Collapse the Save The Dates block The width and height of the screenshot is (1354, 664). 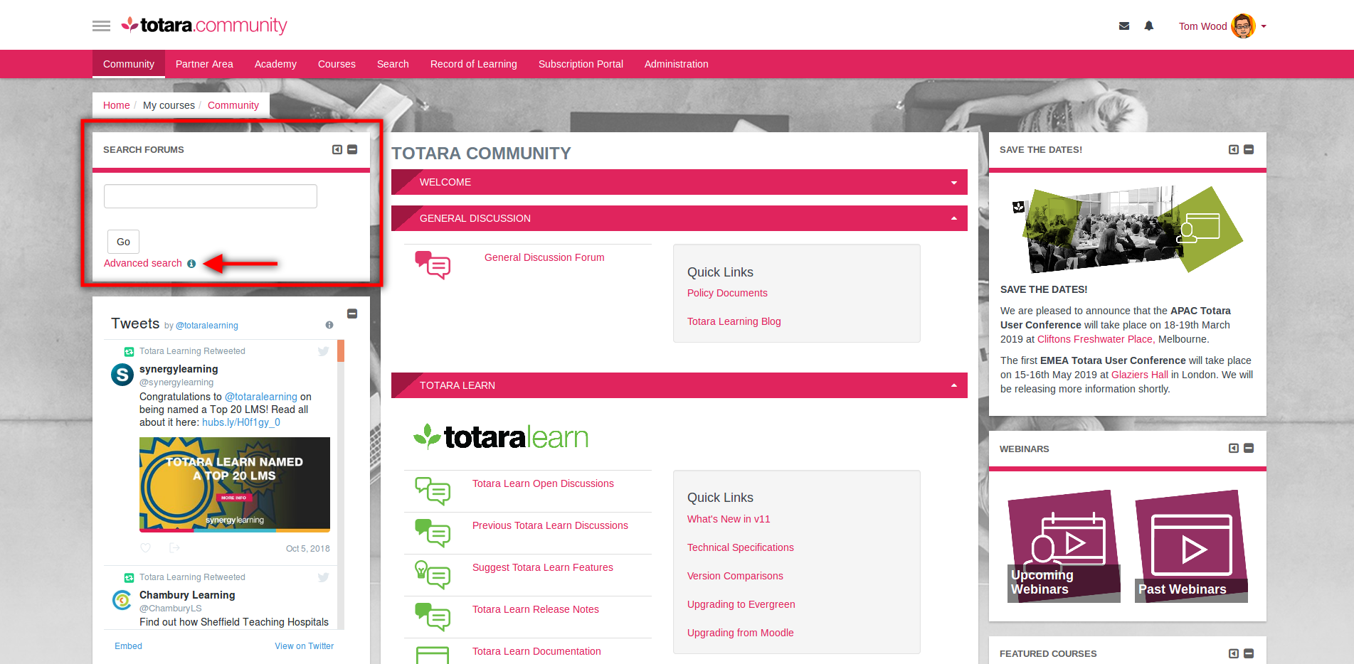(x=1249, y=149)
